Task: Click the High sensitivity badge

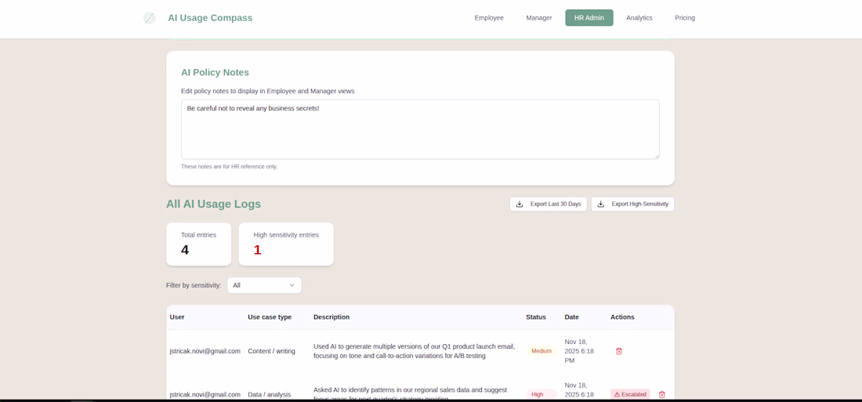Action: [x=541, y=394]
